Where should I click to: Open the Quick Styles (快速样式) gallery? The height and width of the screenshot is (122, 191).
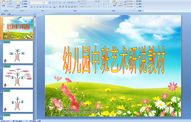[x=121, y=4]
